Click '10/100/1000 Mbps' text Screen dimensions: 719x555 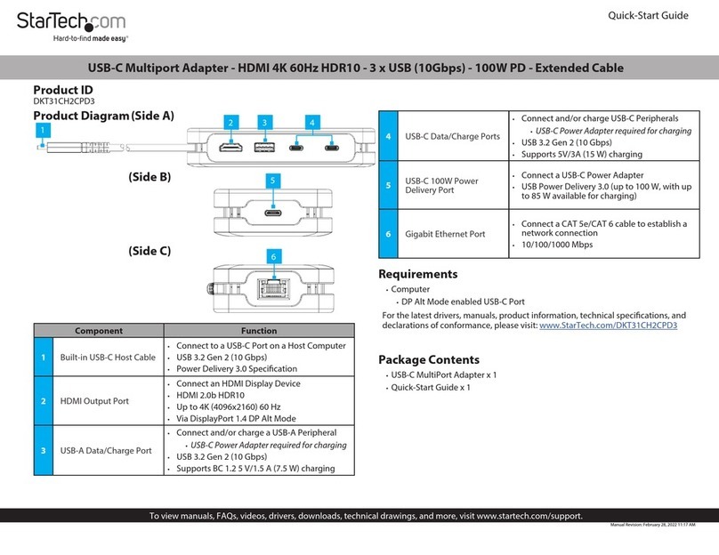click(x=557, y=245)
